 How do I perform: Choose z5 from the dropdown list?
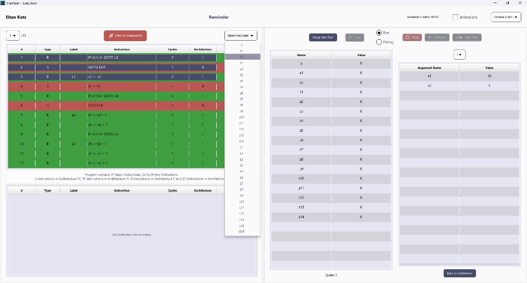242,87
